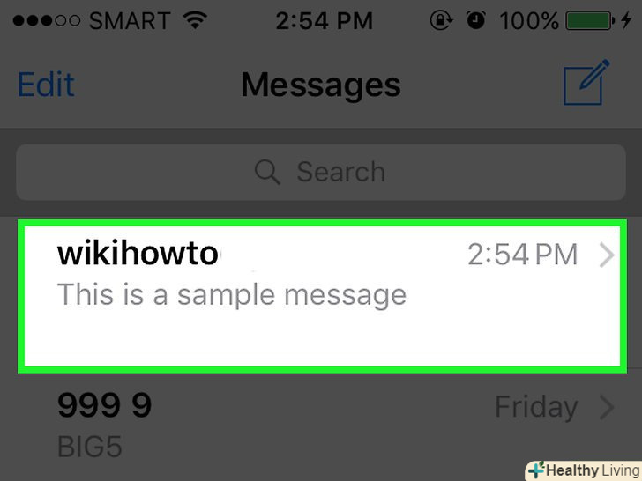Screen dimensions: 642x481
Task: Tap the Wi-Fi status icon
Action: [195, 19]
